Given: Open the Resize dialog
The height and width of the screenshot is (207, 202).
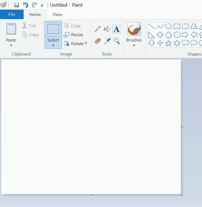Looking at the screenshot, I should [74, 34].
